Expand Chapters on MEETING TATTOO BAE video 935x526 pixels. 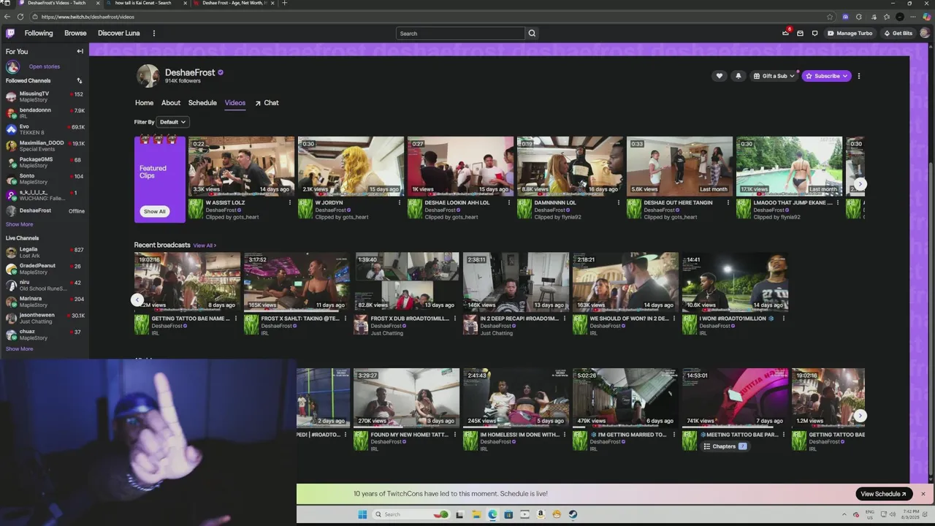(724, 446)
